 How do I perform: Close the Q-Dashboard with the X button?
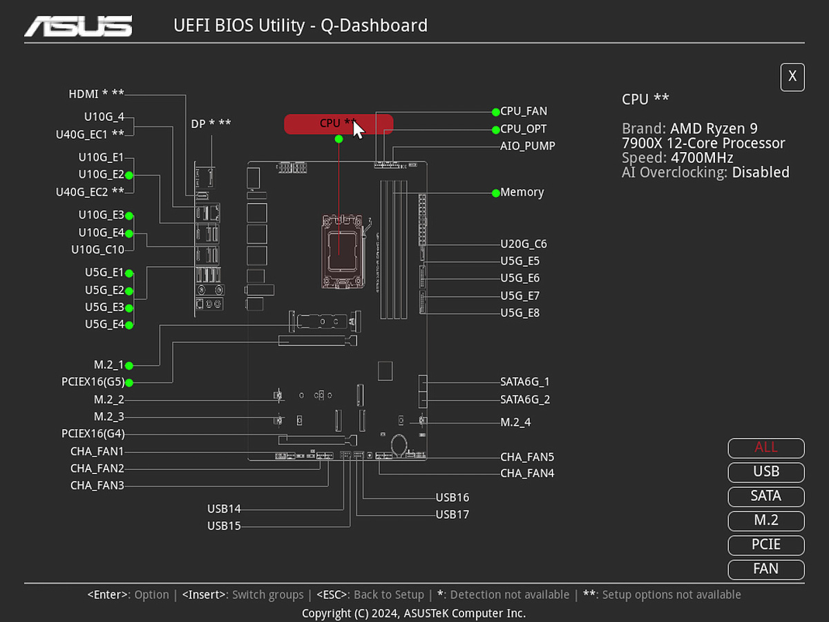tap(792, 77)
